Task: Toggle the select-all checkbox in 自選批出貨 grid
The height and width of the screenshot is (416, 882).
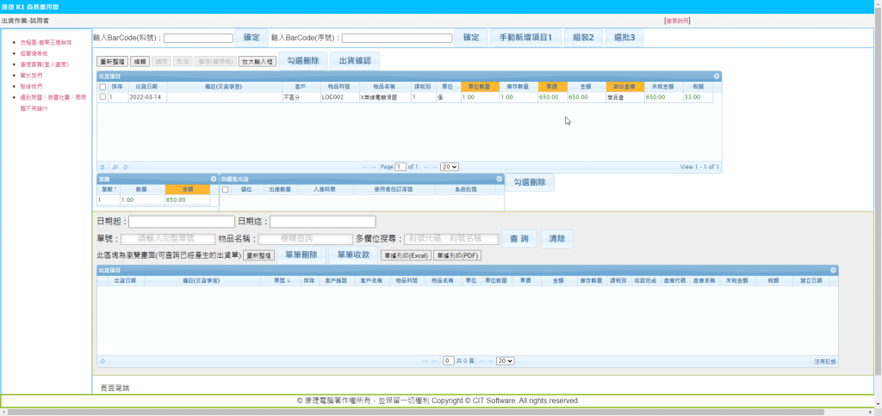Action: click(x=225, y=189)
